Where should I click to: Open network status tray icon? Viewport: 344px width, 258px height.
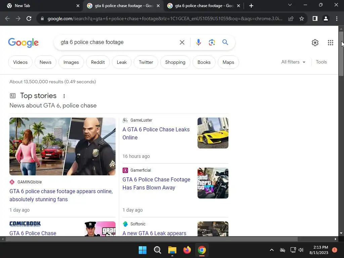pos(293,250)
